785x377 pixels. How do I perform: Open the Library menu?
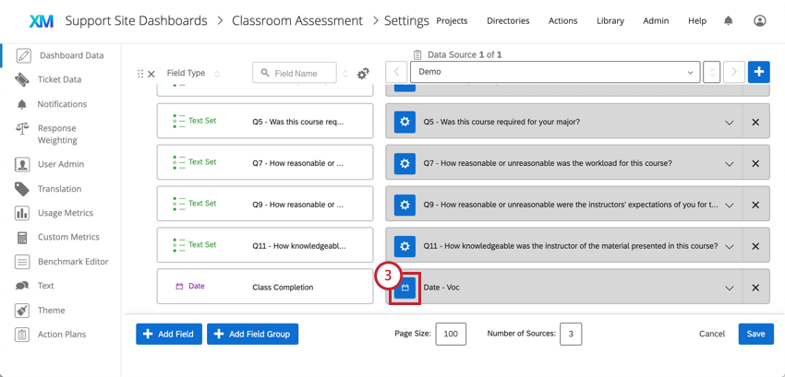(x=610, y=21)
